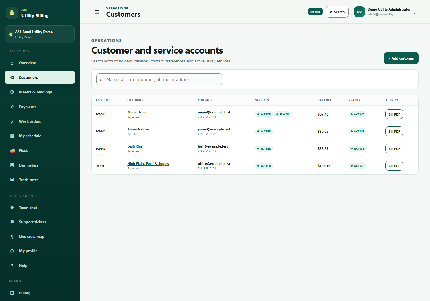Click the water-drop Utility Billing logo
Image resolution: width=430 pixels, height=301 pixels.
coord(12,13)
